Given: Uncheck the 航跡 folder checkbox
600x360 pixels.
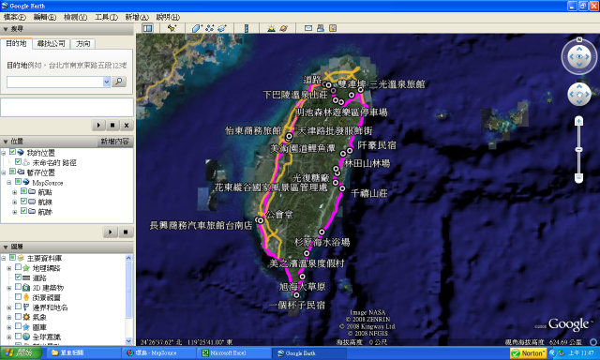Looking at the screenshot, I should [x=23, y=211].
